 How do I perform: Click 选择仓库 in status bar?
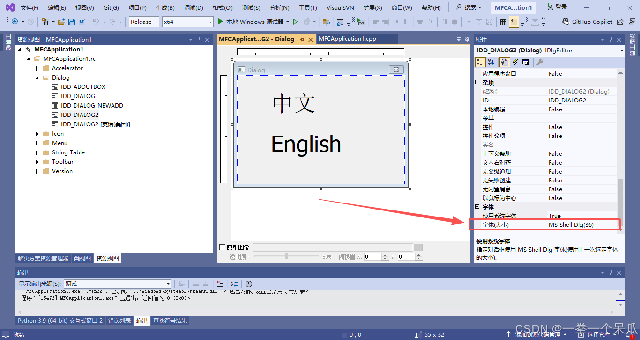(599, 334)
